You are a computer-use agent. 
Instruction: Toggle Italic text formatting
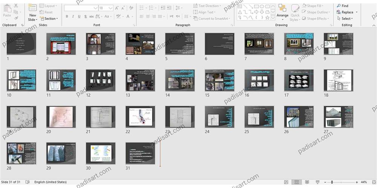tap(73, 17)
